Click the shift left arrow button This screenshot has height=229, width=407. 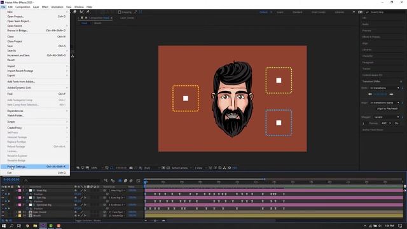coord(370,94)
